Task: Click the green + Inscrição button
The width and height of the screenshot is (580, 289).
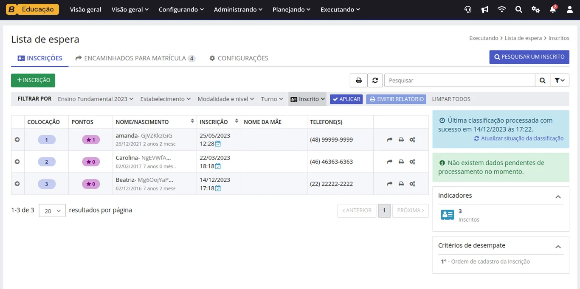Action: [33, 80]
